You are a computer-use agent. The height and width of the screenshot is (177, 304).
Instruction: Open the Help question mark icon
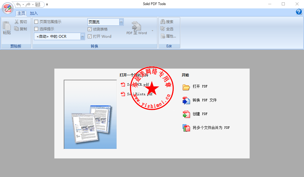click(299, 12)
